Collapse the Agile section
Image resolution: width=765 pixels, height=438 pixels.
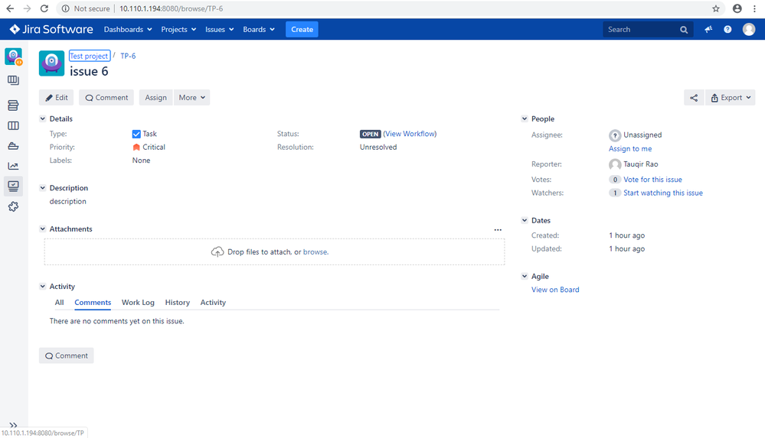click(525, 276)
